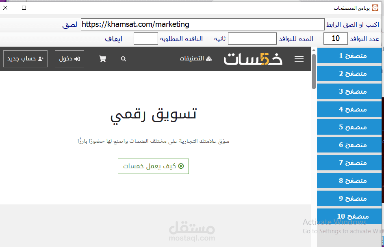Click the عدد النوافذ field showing 10
Image resolution: width=384 pixels, height=247 pixels.
point(336,39)
